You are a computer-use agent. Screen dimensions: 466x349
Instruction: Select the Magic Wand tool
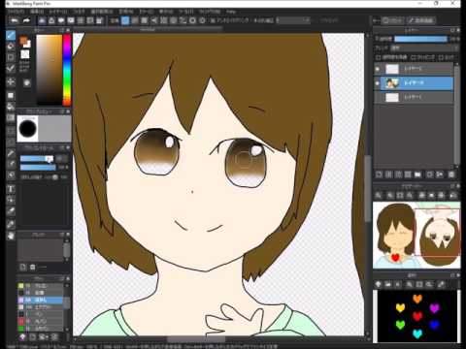coord(11,153)
